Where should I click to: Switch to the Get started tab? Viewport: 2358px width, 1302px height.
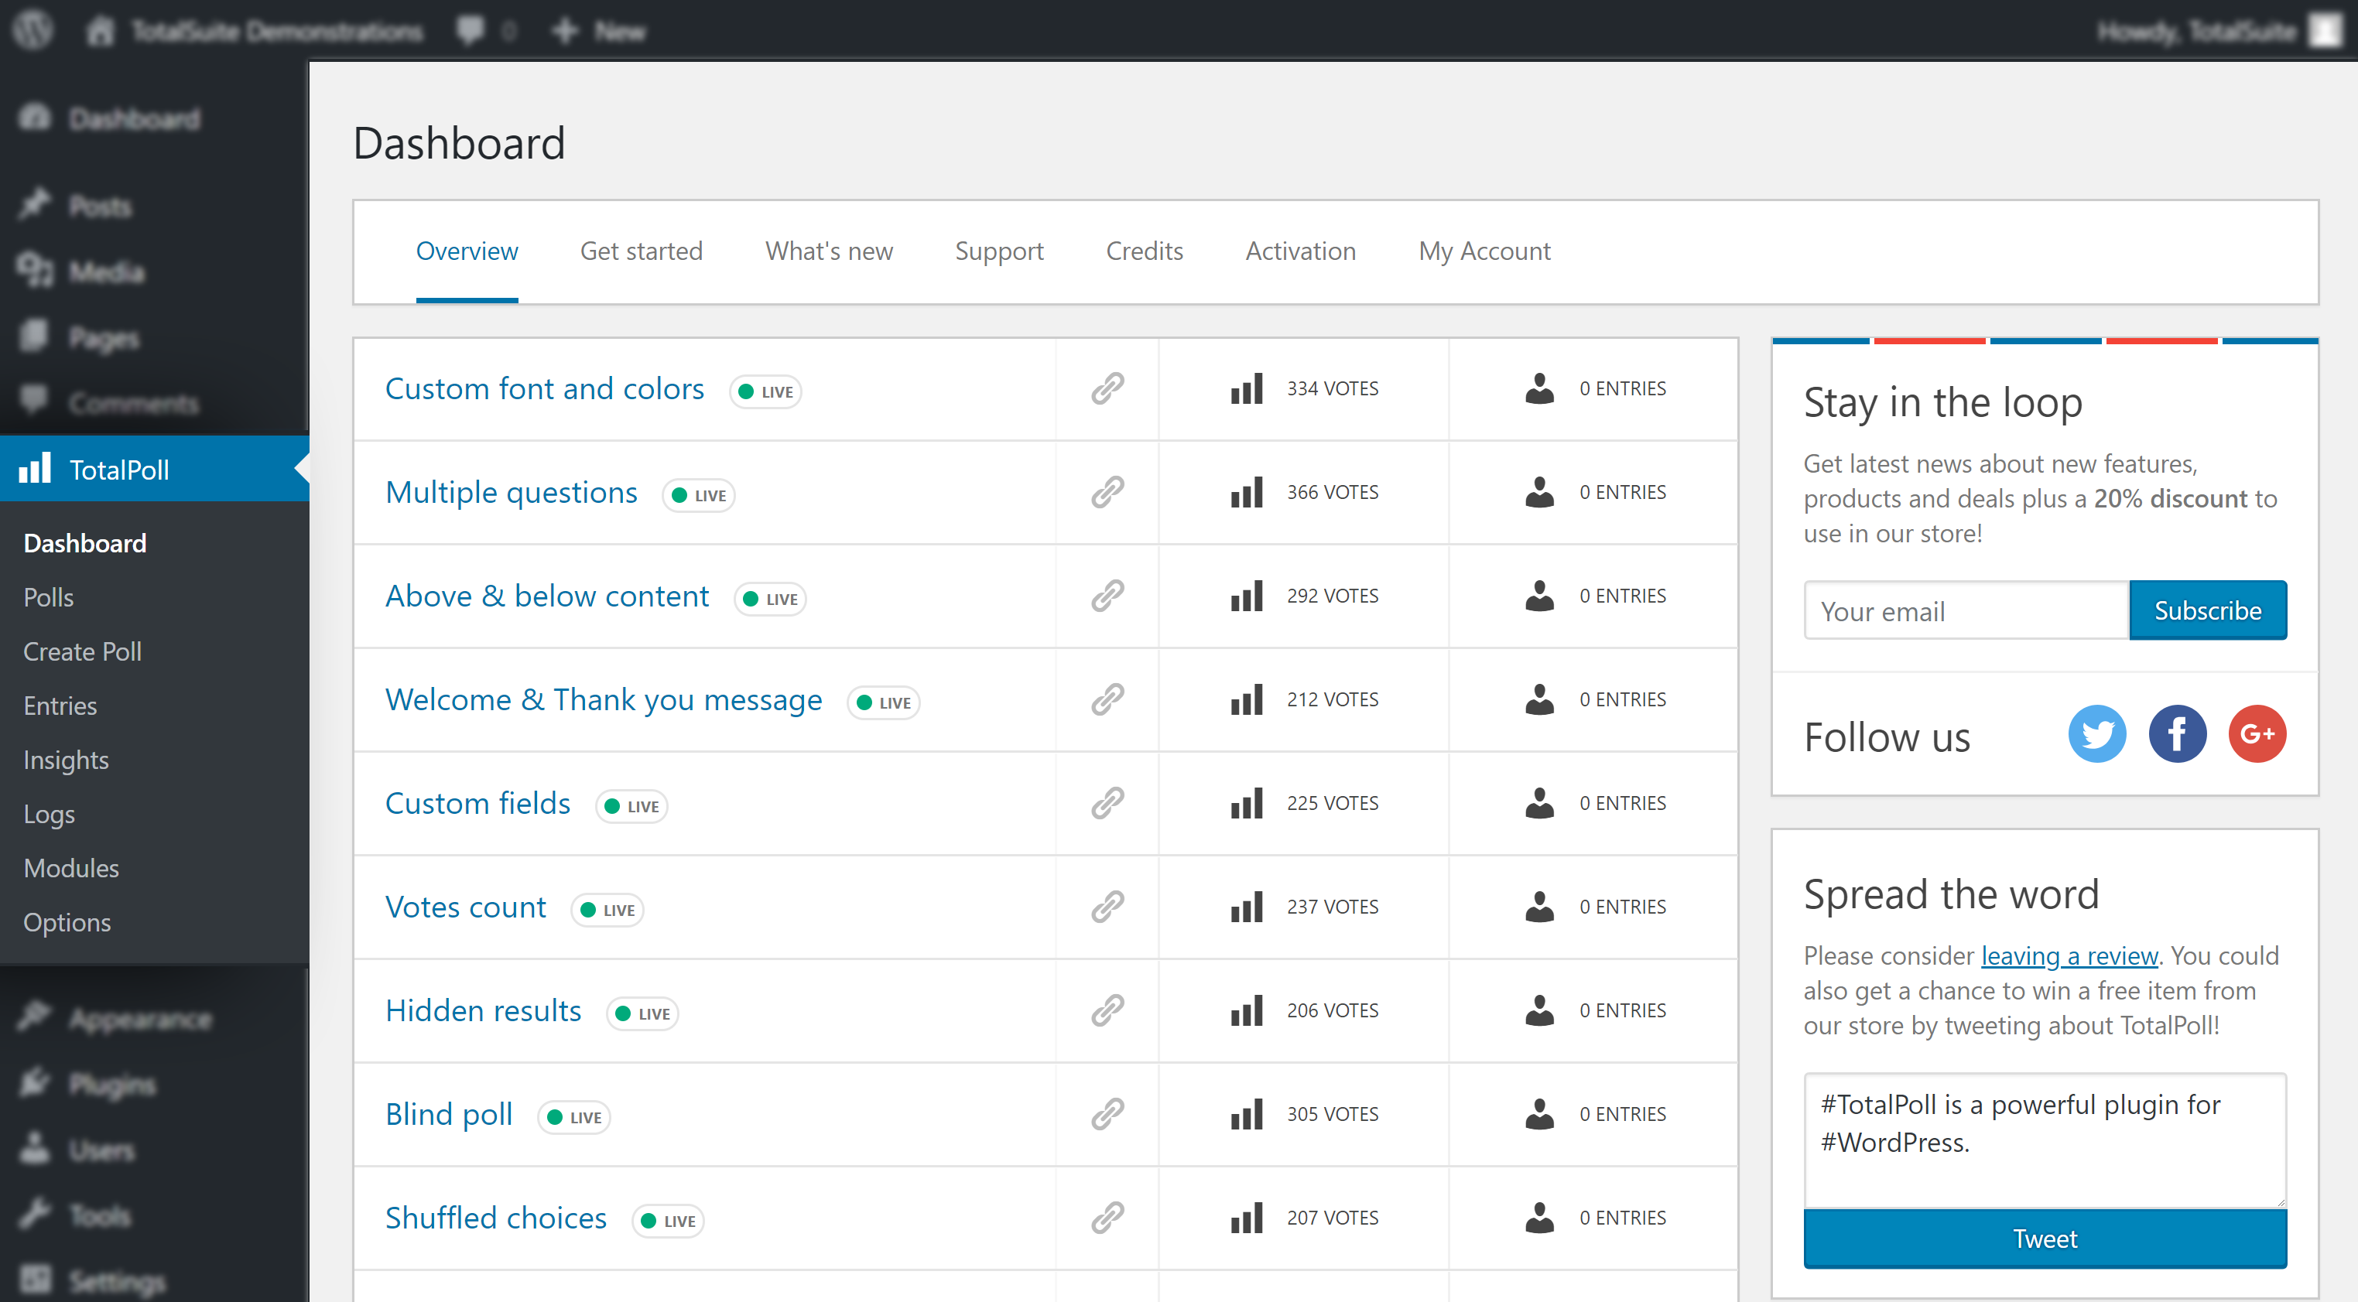click(x=641, y=251)
